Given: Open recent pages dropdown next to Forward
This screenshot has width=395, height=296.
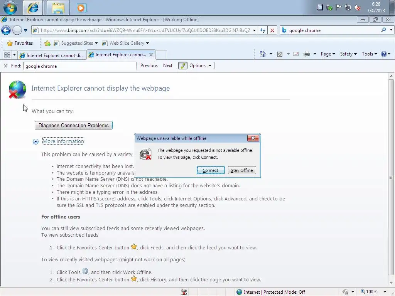Looking at the screenshot, I should pyautogui.click(x=26, y=30).
